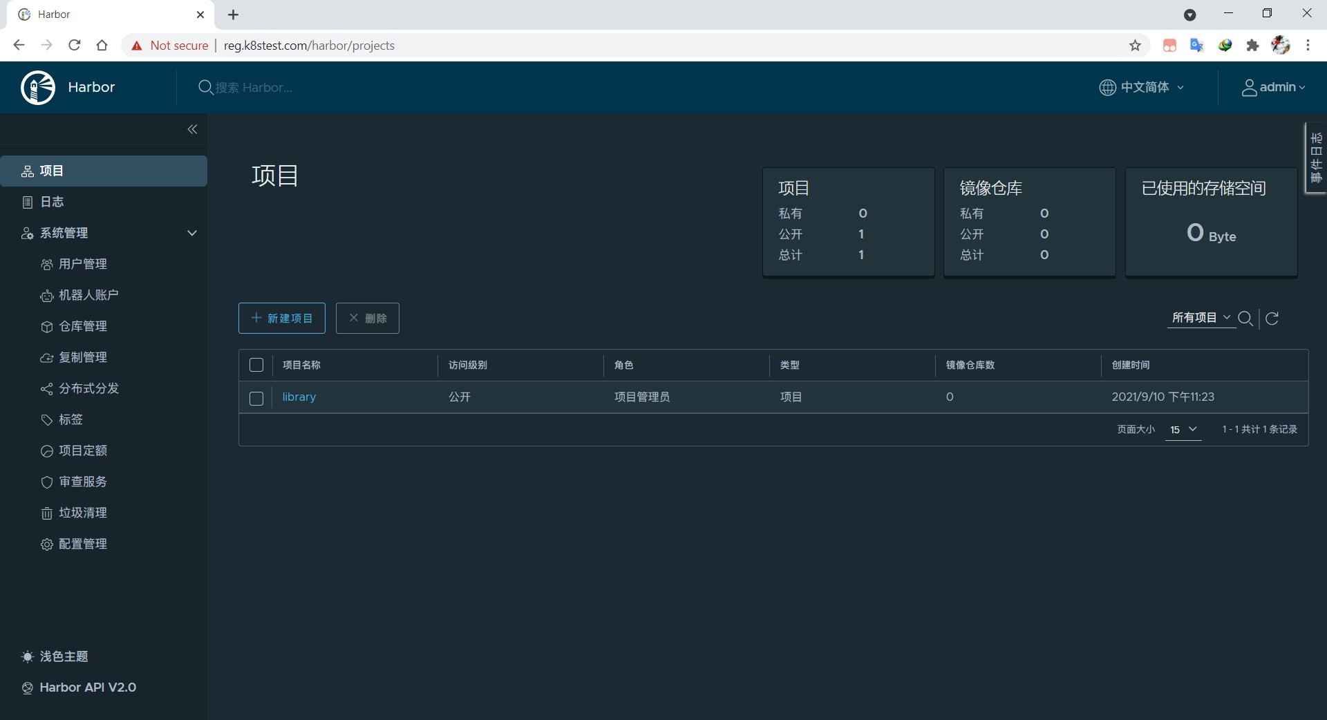Open a new browser tab
The image size is (1327, 720).
click(x=233, y=15)
